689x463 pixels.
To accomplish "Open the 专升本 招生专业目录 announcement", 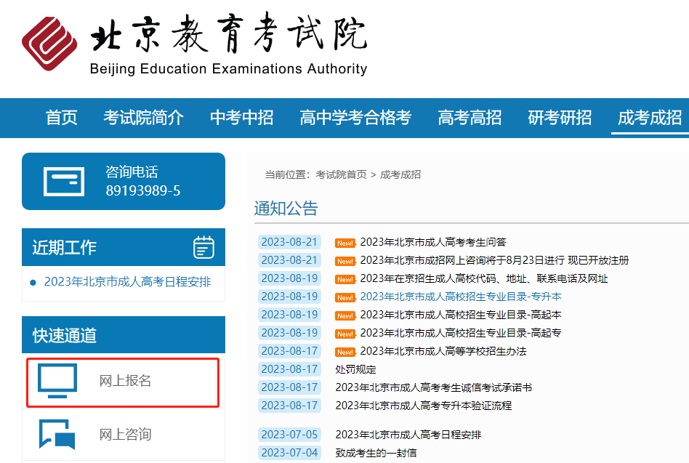I will pos(460,297).
